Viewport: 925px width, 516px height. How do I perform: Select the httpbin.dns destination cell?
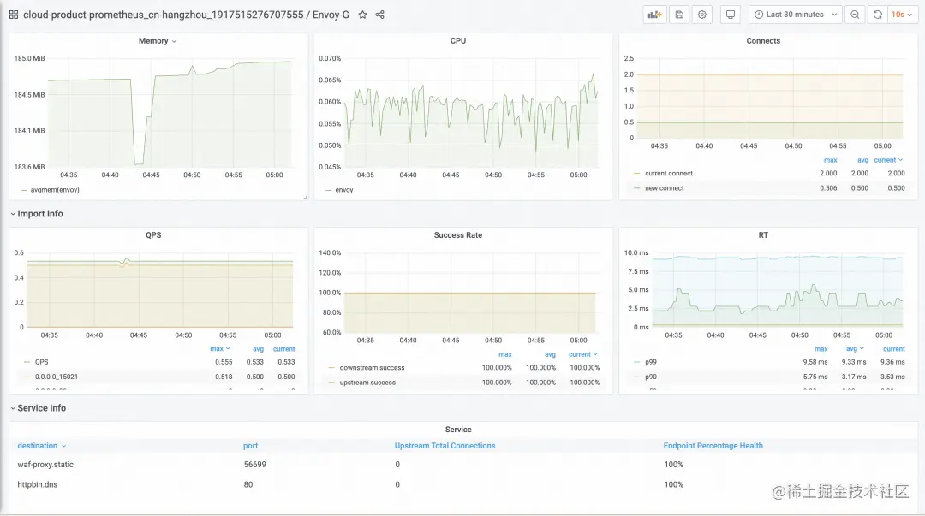point(37,484)
